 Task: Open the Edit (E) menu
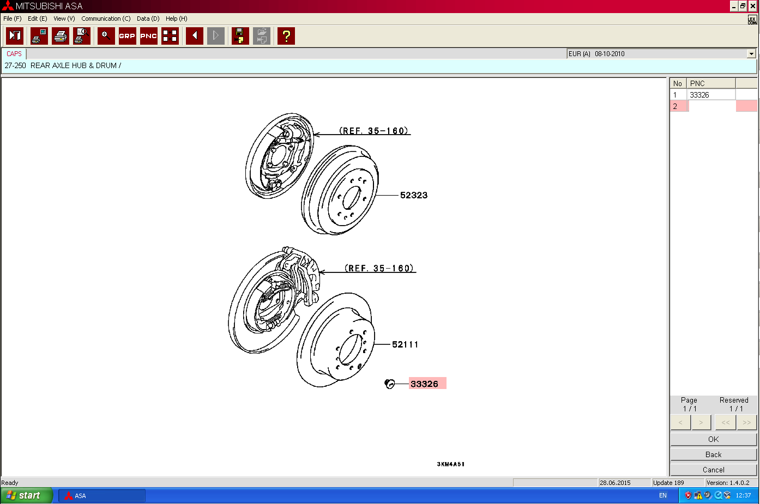click(x=38, y=19)
